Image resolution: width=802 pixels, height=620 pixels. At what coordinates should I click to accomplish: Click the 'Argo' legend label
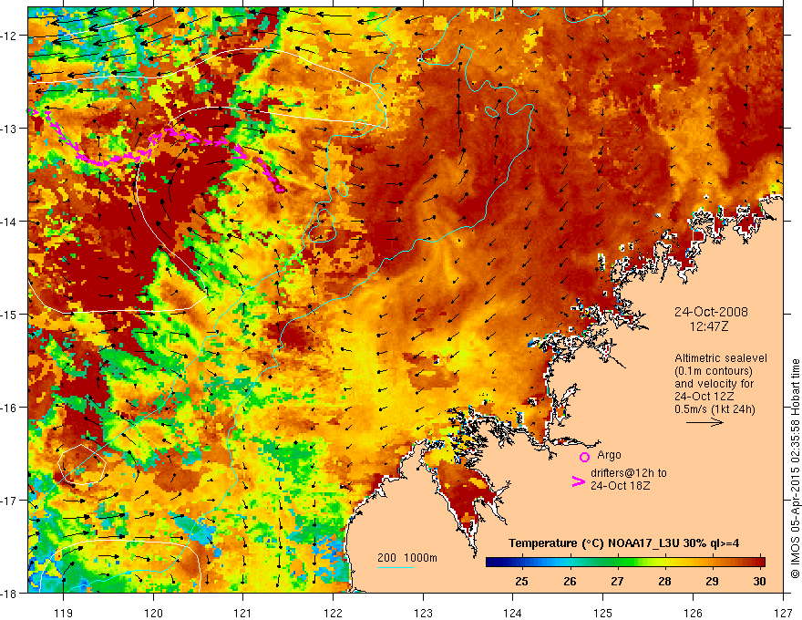point(609,455)
